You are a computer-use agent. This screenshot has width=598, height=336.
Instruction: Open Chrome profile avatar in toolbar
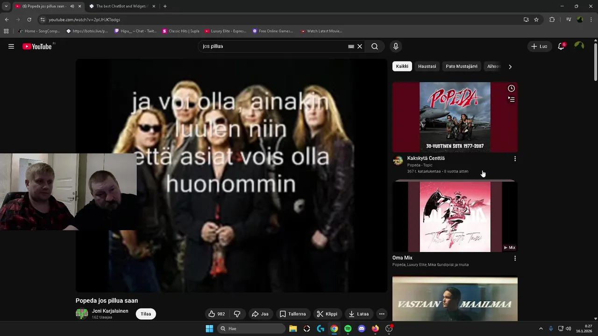click(x=580, y=20)
